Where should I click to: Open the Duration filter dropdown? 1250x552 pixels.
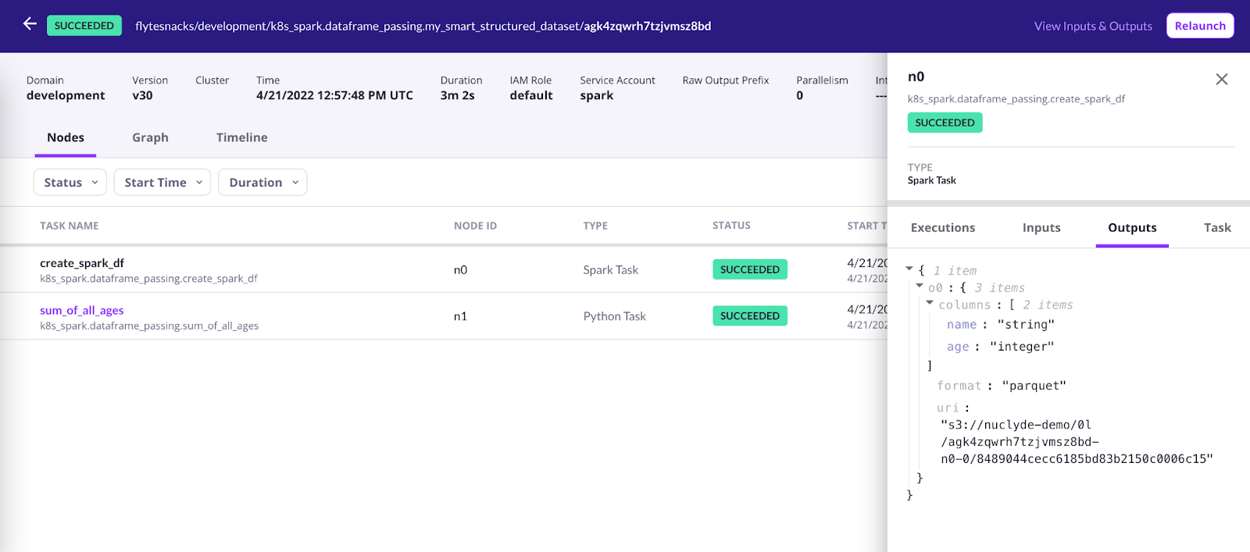[262, 182]
